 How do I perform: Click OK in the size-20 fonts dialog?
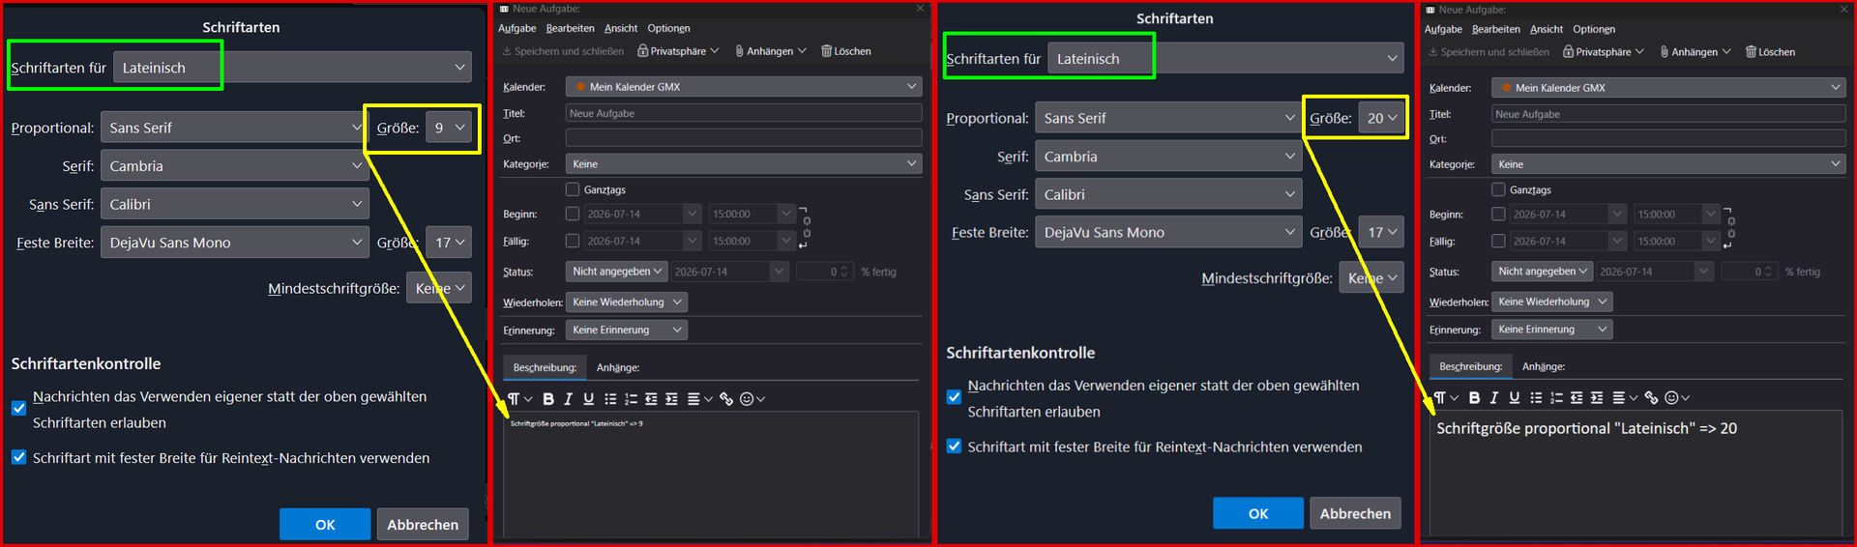point(1258,513)
